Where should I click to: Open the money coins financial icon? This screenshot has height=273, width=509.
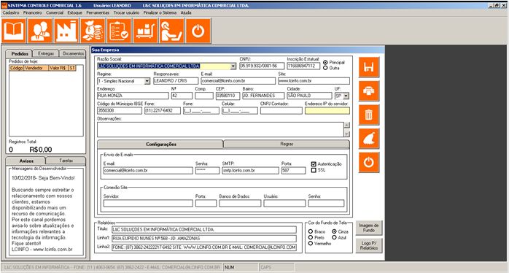click(x=93, y=31)
